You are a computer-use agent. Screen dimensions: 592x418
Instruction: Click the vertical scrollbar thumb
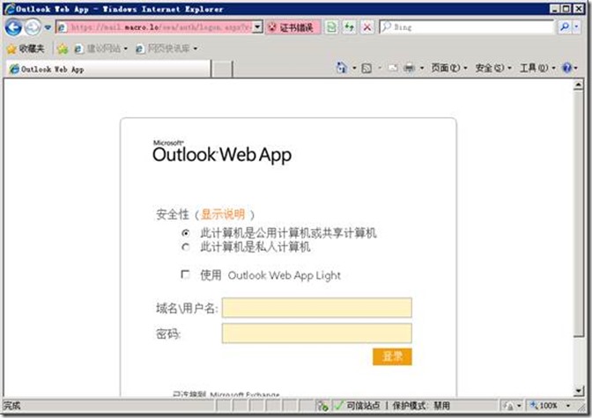click(578, 214)
